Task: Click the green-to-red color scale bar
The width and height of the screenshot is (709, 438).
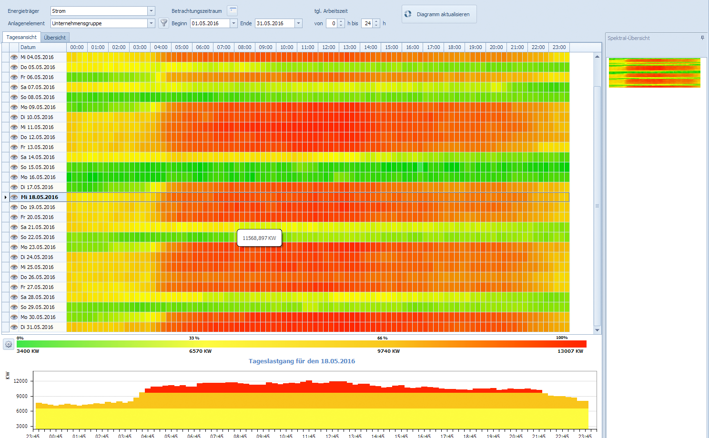Action: click(301, 344)
